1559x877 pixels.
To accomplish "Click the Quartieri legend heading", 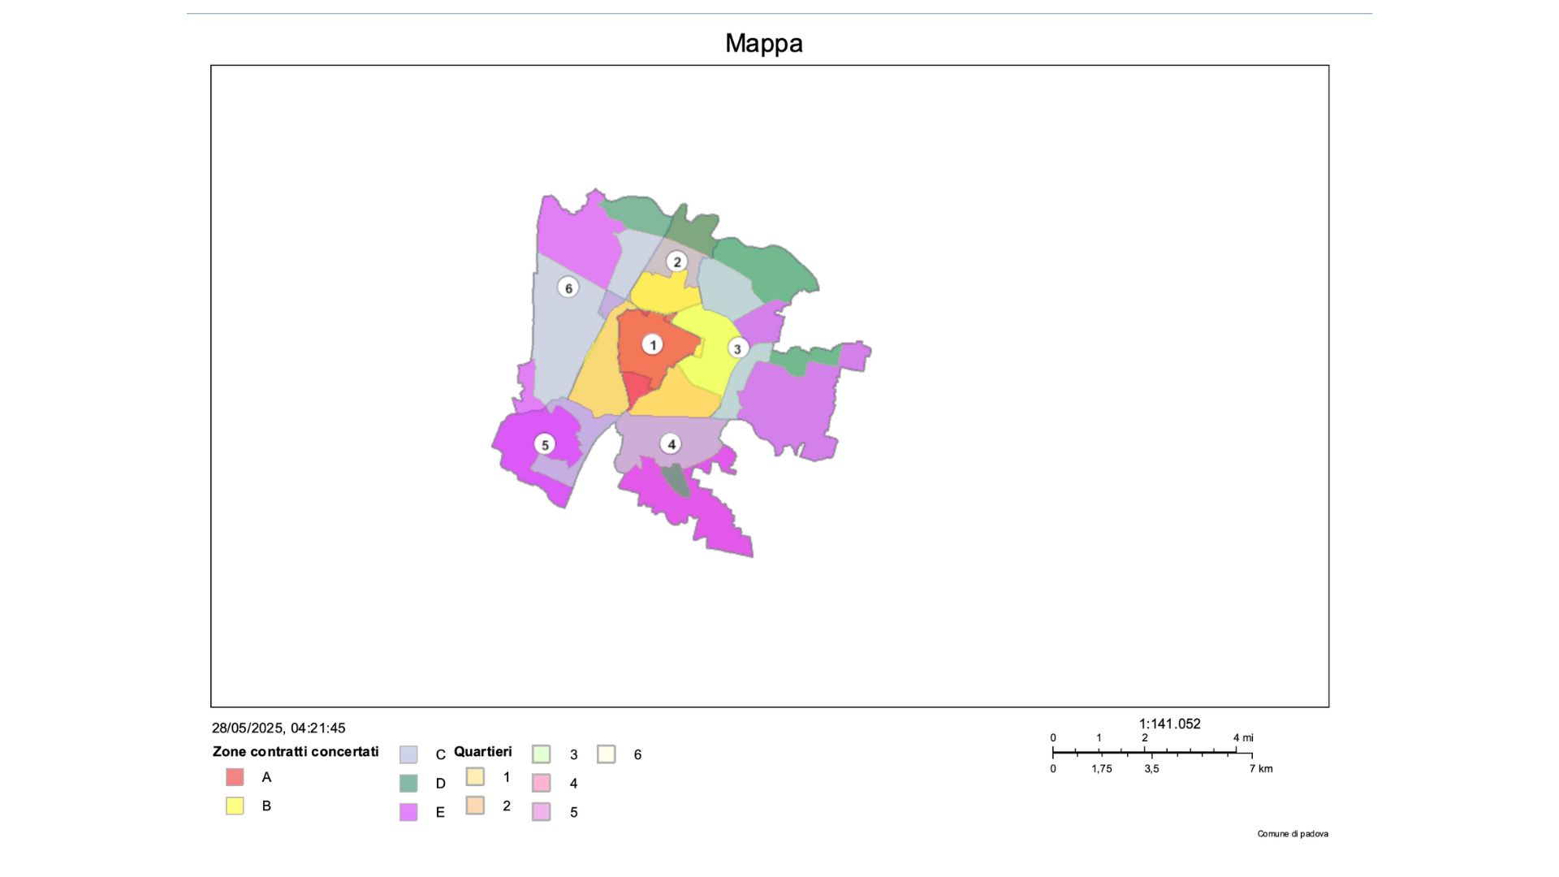I will 483,752.
